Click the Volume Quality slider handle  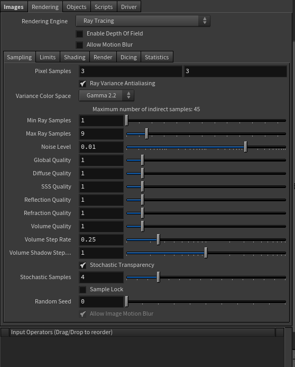pyautogui.click(x=143, y=226)
